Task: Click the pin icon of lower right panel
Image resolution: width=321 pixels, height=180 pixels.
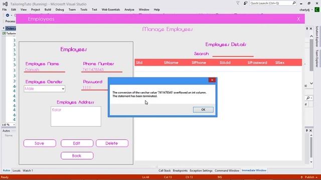Action: (x=307, y=130)
